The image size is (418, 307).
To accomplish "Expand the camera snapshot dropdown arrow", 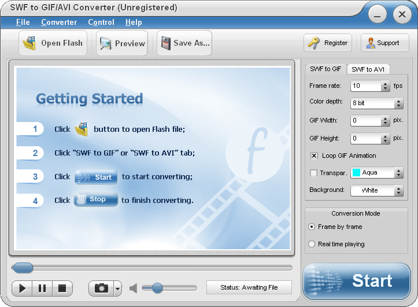I will [x=117, y=288].
